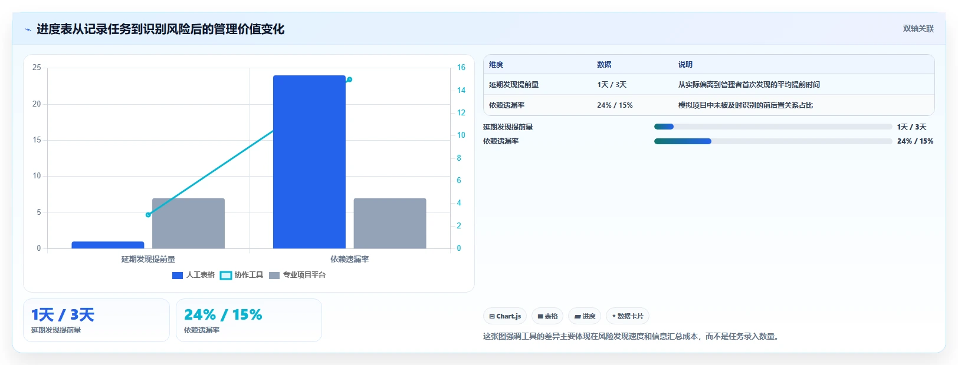The image size is (958, 365).
Task: Click the 24% / 15% progress value
Action: click(915, 141)
